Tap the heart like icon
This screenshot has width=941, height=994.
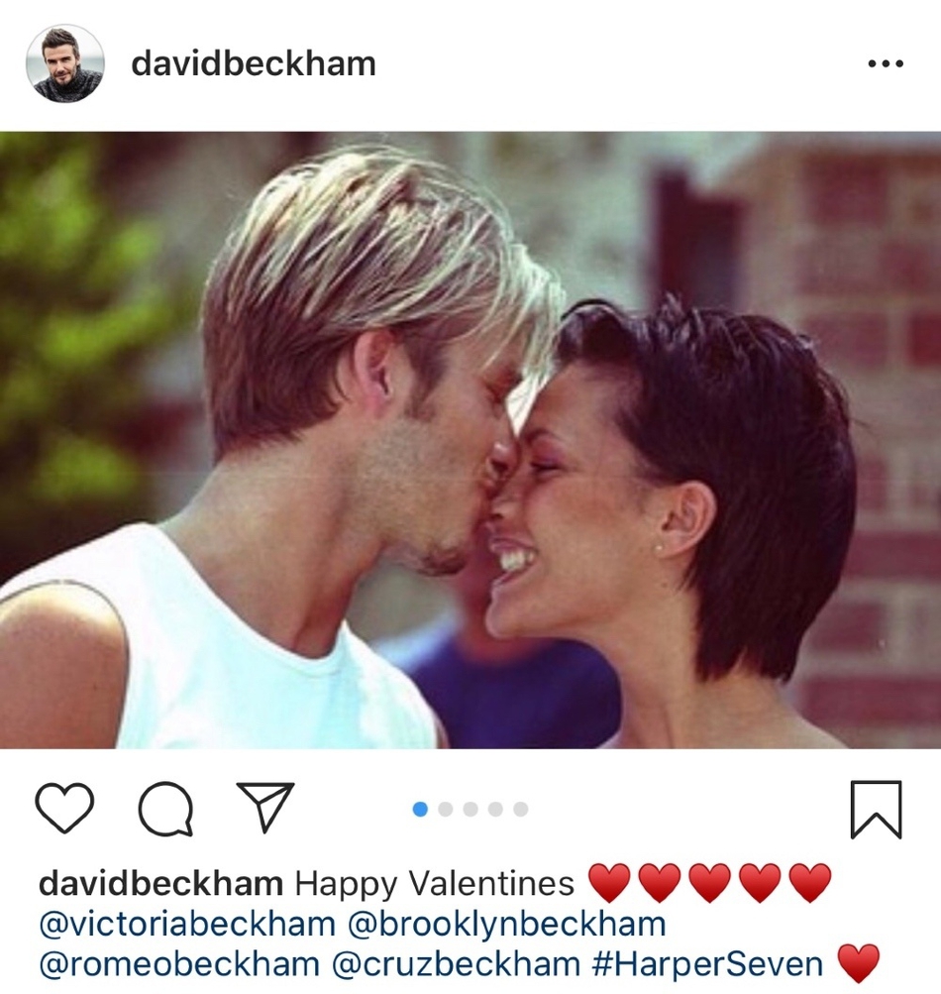tap(64, 808)
